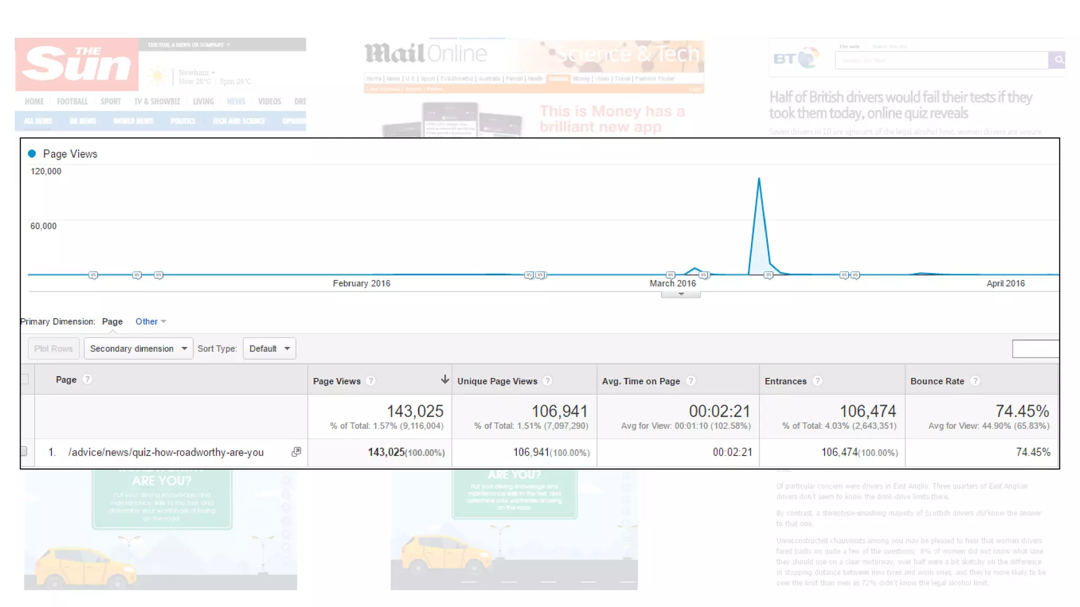Click annotation bubble below March 2016 spike

click(x=768, y=276)
